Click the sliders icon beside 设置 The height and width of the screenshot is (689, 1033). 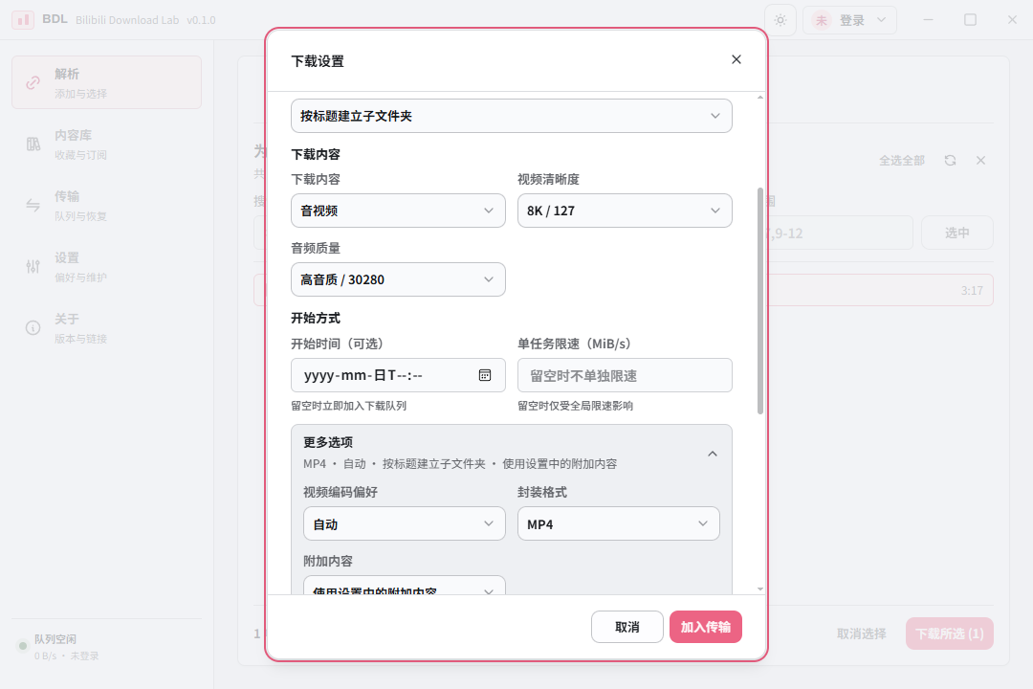33,267
